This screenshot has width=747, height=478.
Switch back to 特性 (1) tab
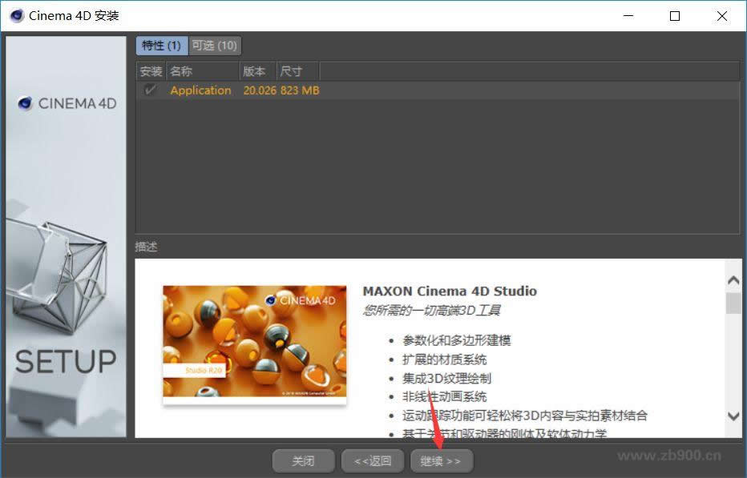click(161, 46)
